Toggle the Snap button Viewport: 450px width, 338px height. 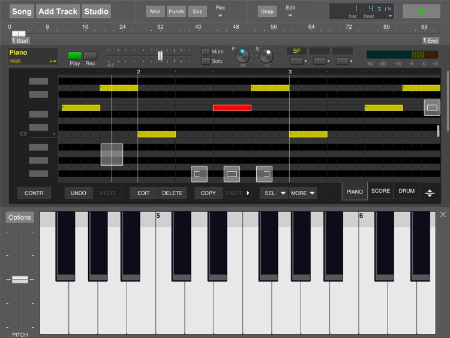click(x=267, y=11)
